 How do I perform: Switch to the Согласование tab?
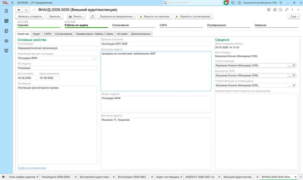click(64, 34)
